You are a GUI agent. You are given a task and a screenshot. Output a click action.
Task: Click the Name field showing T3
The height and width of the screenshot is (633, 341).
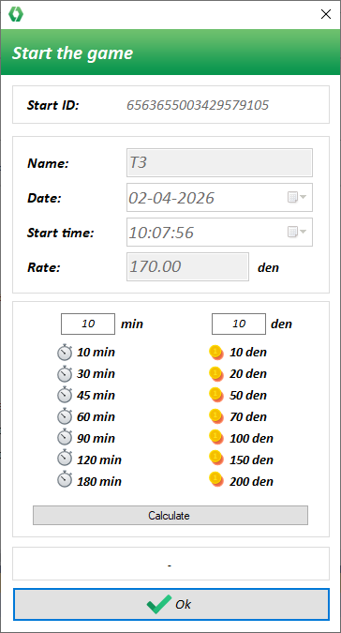219,162
